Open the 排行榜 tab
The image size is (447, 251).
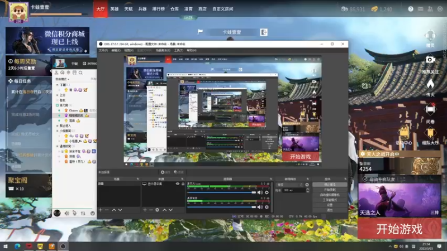click(159, 9)
